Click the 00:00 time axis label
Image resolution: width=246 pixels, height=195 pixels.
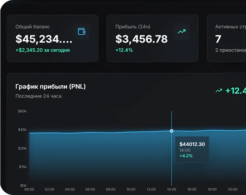[x=29, y=189]
